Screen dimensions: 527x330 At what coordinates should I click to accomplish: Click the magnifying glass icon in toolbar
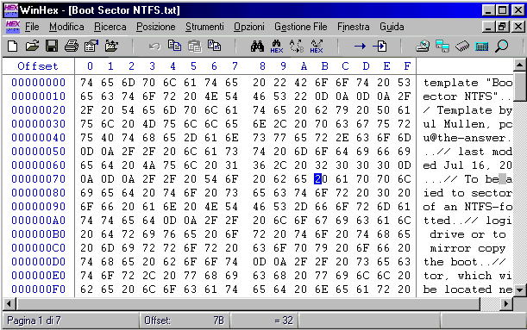(x=501, y=46)
